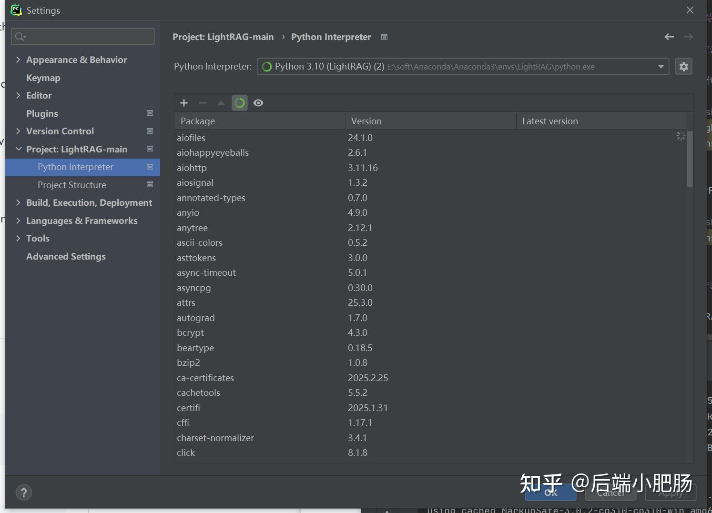
Task: Select the aiofiles package row
Action: (431, 138)
